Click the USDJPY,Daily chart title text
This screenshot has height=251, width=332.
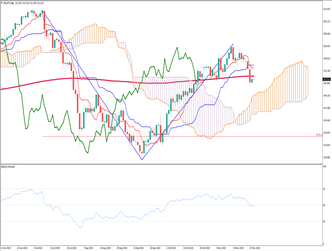(x=9, y=3)
